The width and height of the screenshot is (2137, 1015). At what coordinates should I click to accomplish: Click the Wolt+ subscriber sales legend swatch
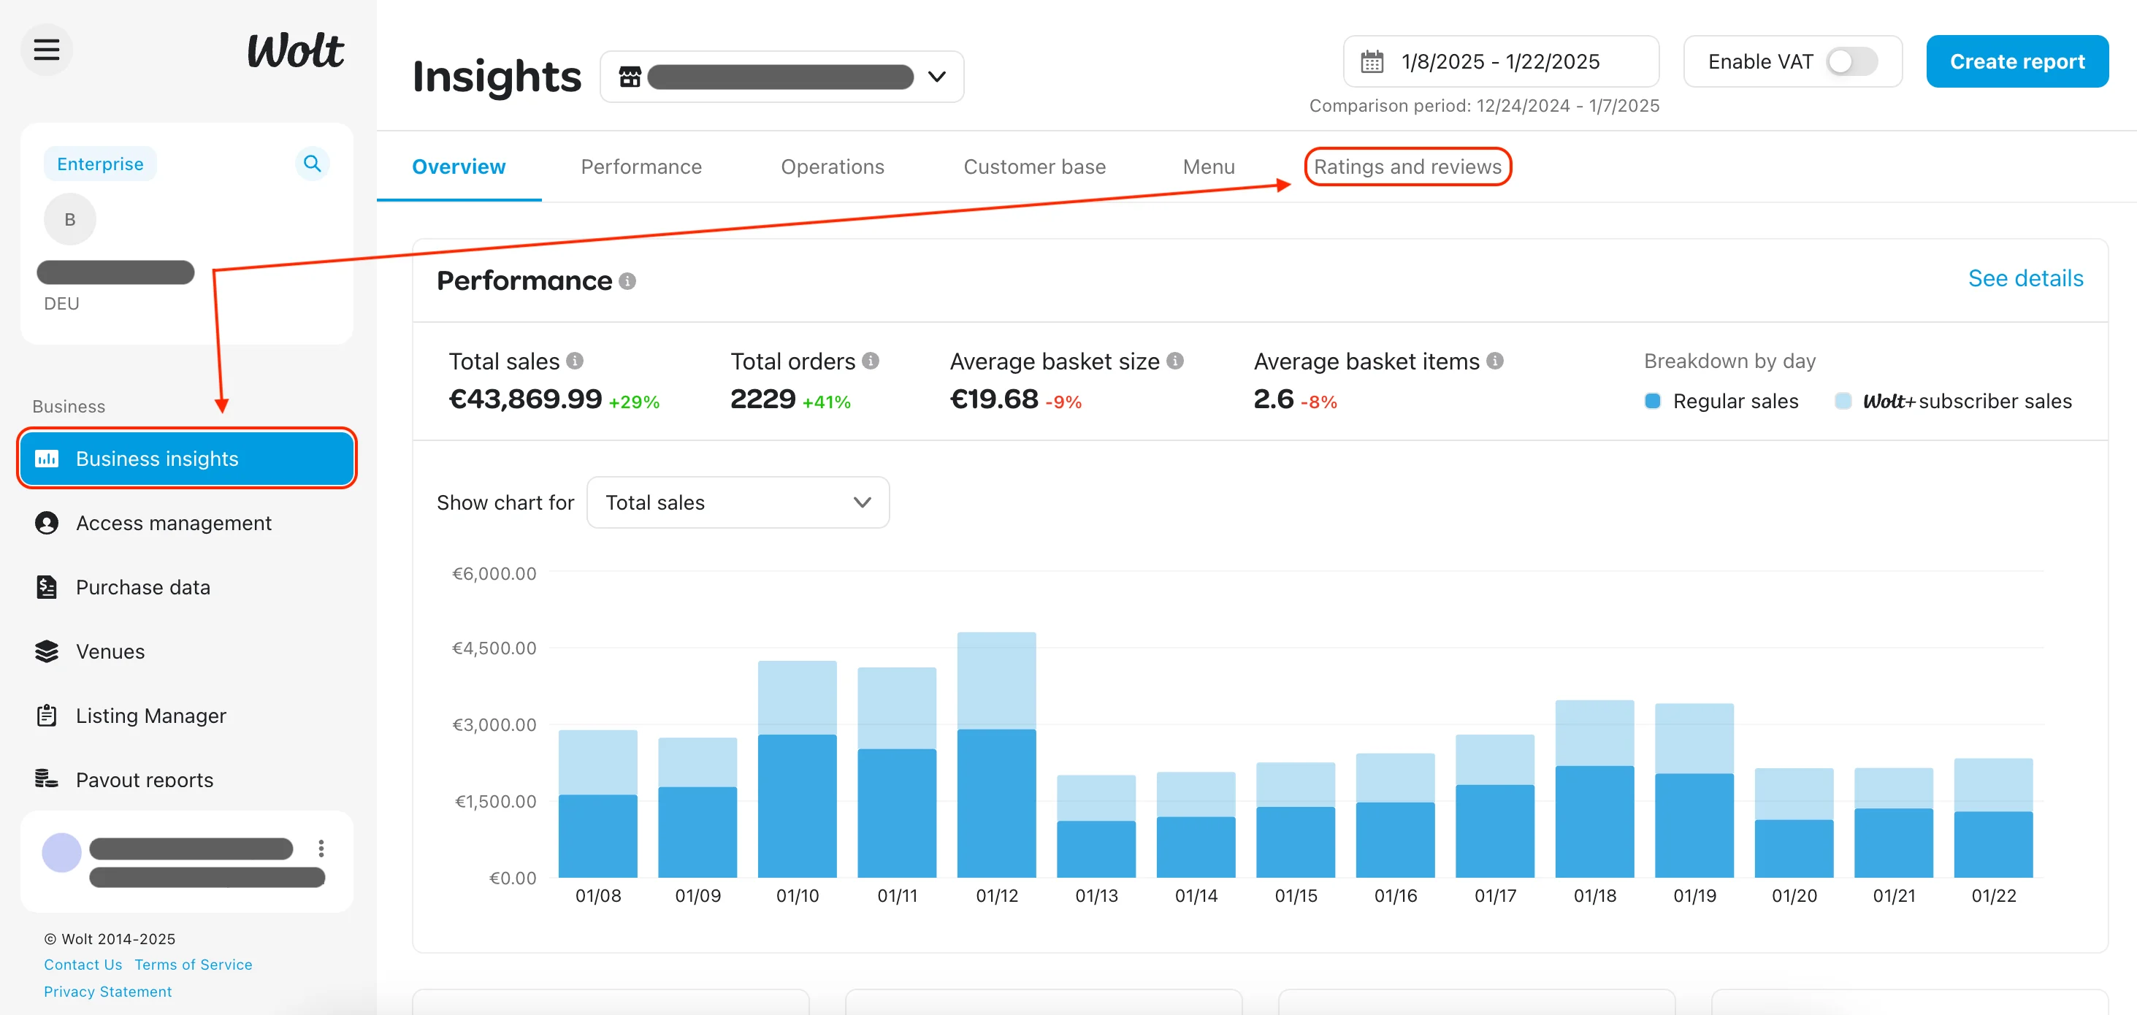point(1843,402)
